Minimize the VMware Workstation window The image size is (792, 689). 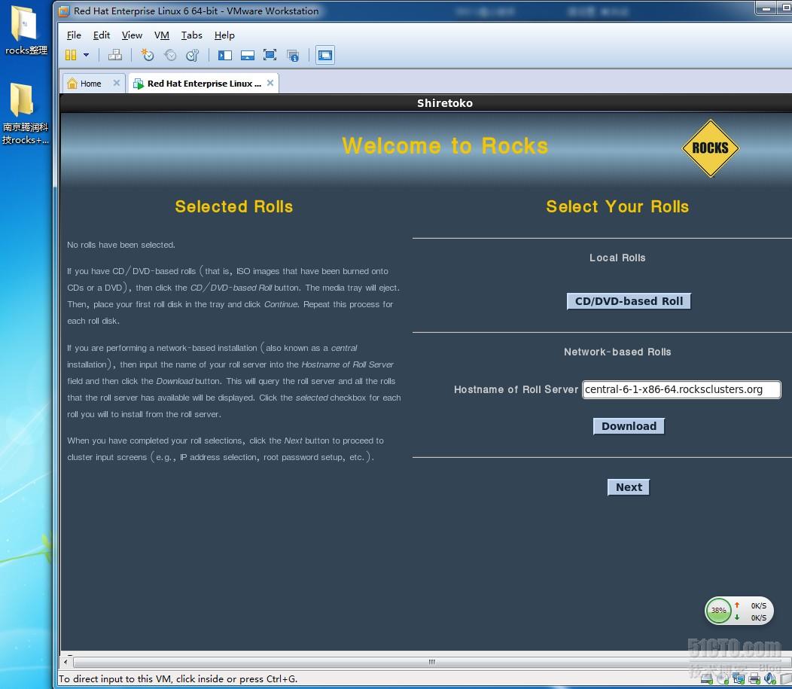tap(766, 8)
